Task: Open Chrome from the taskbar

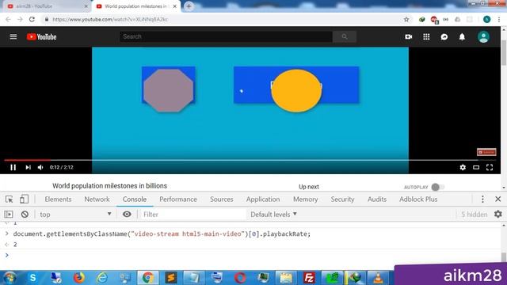Action: (148, 278)
